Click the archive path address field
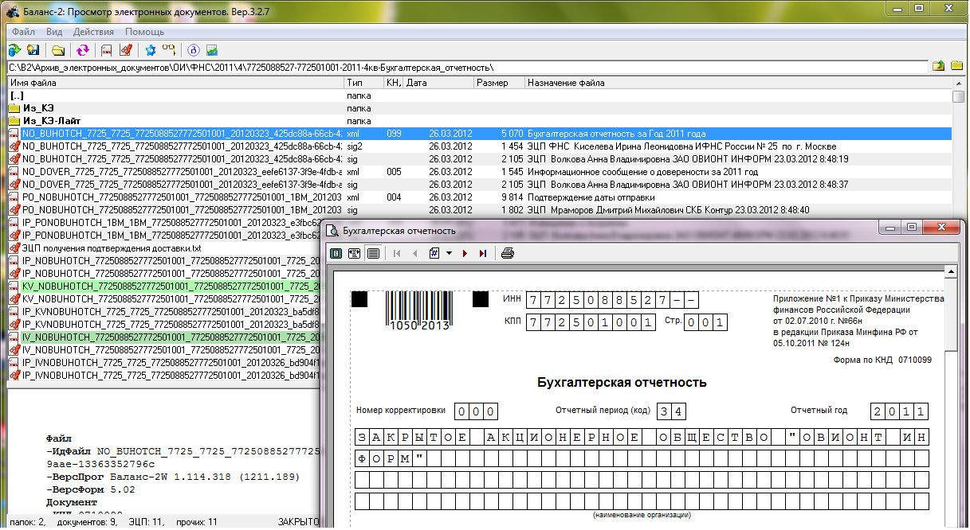Screen dimensions: 970x530 click(466, 67)
